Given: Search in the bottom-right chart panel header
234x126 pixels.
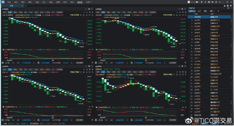Looking at the screenshot, I should click(x=179, y=66).
